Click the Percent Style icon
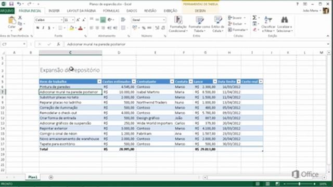This screenshot has width=333, height=187. (x=144, y=28)
